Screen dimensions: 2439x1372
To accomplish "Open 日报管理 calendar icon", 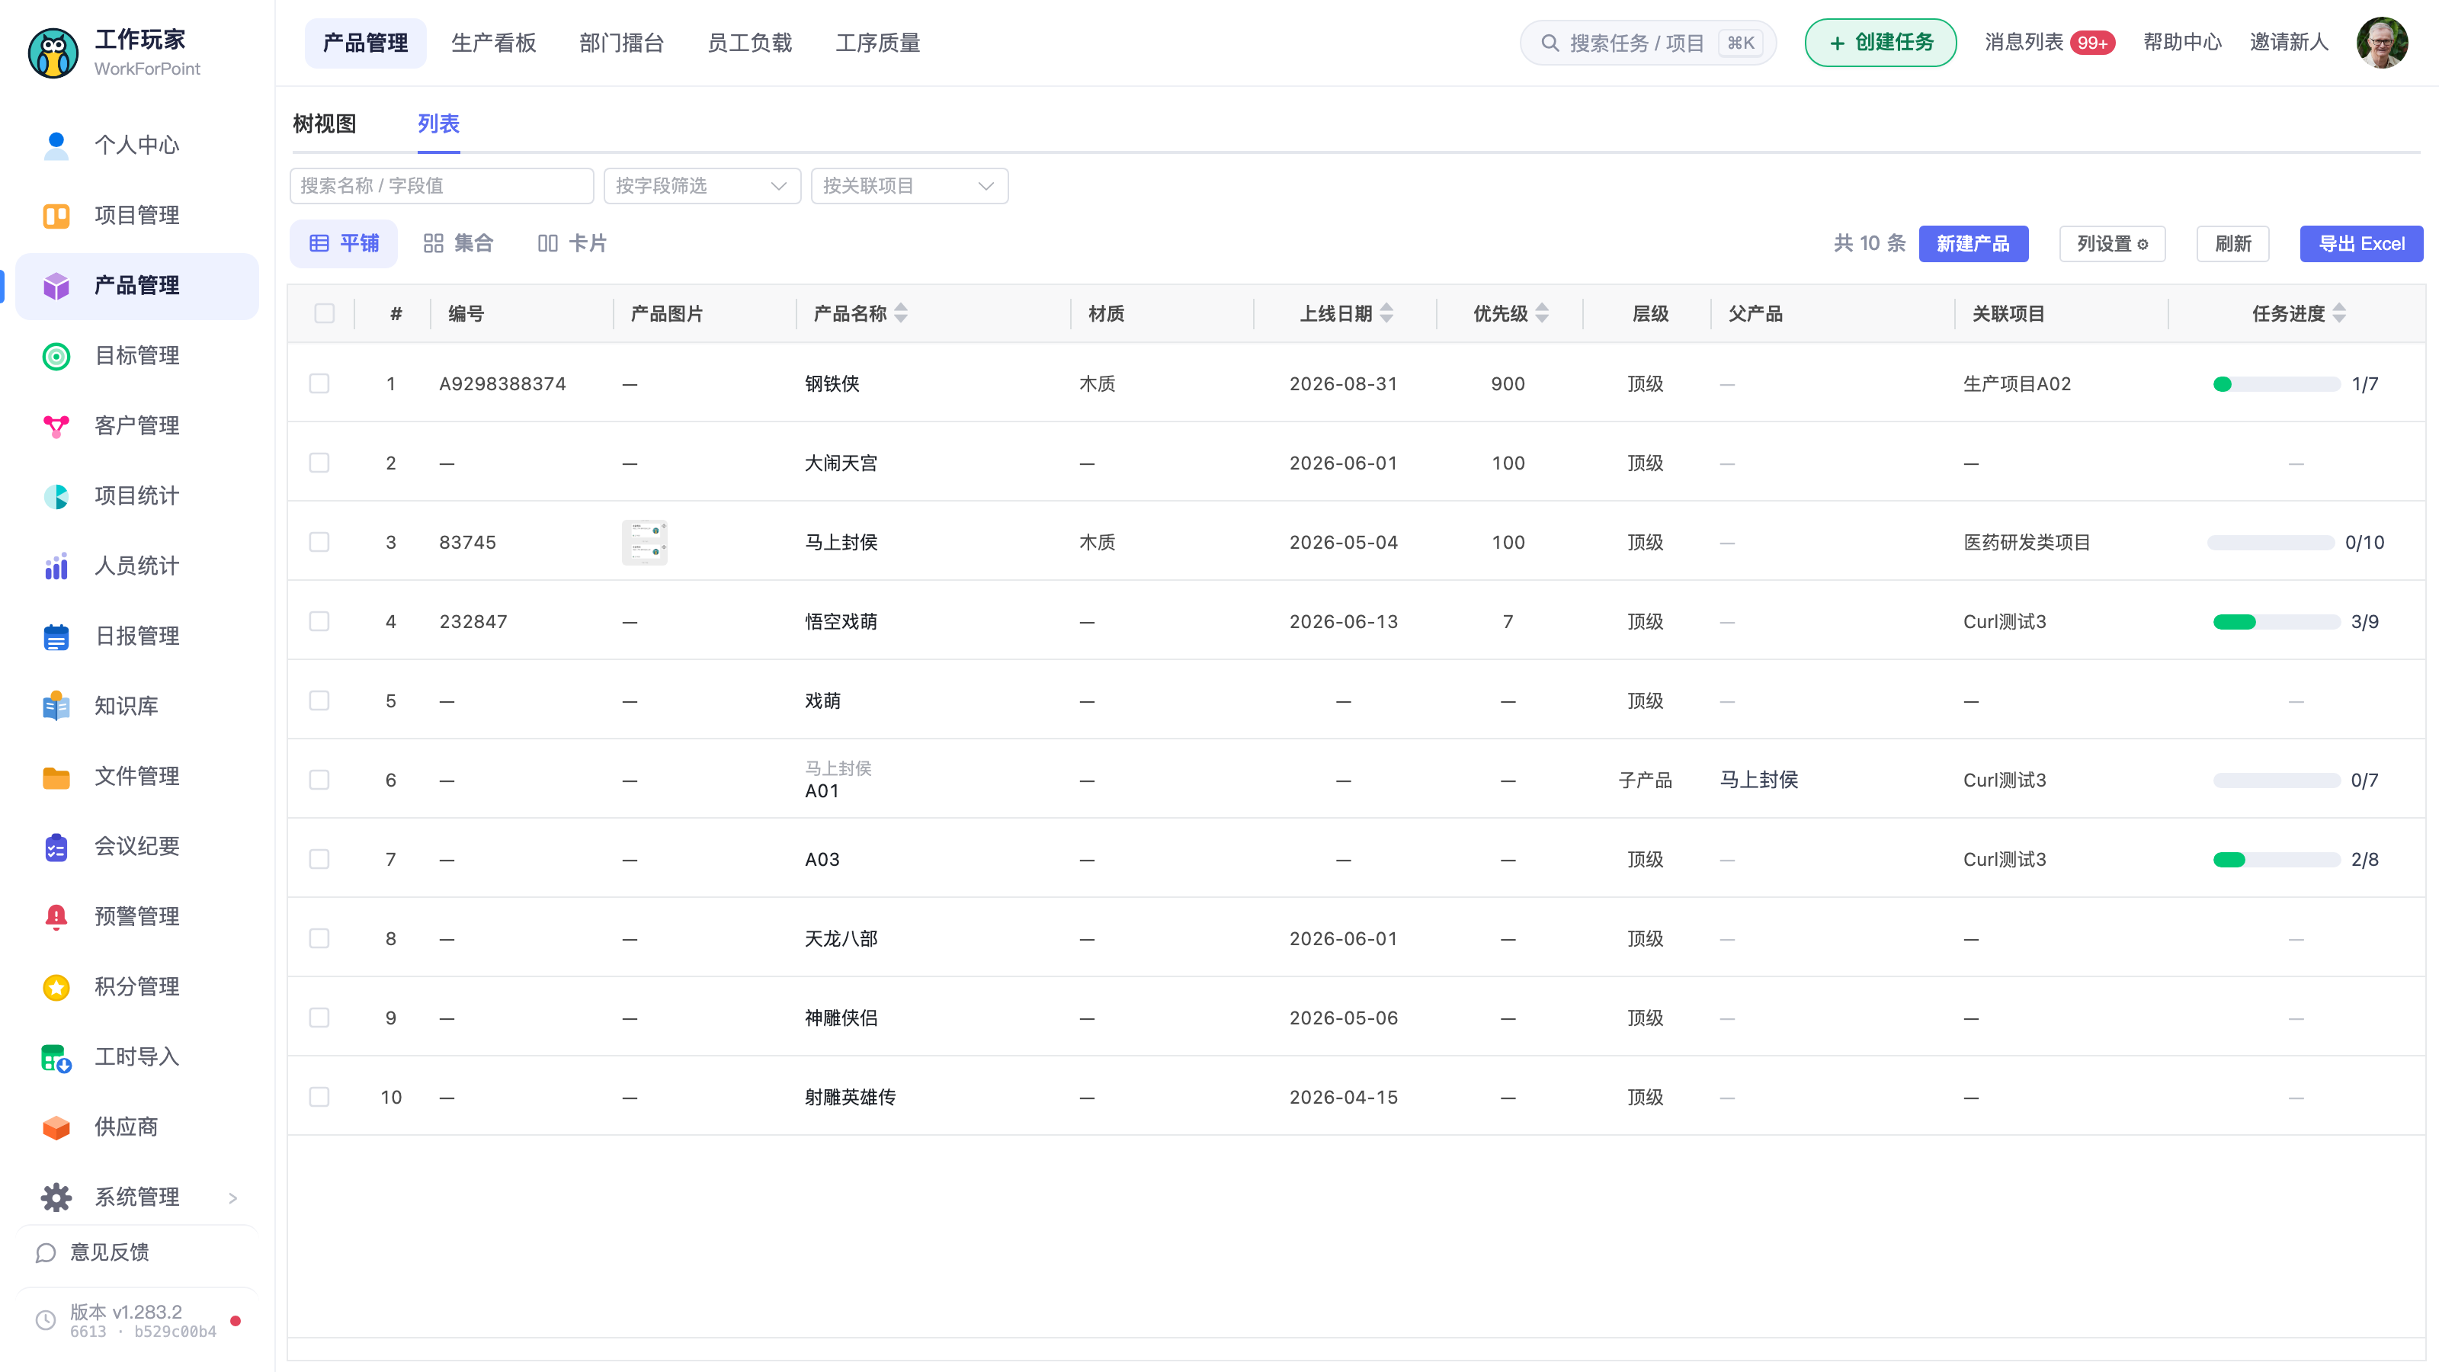I will (56, 636).
